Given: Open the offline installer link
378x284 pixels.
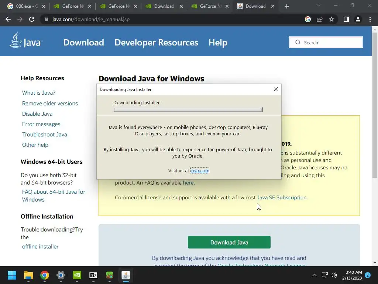Looking at the screenshot, I should coord(40,247).
